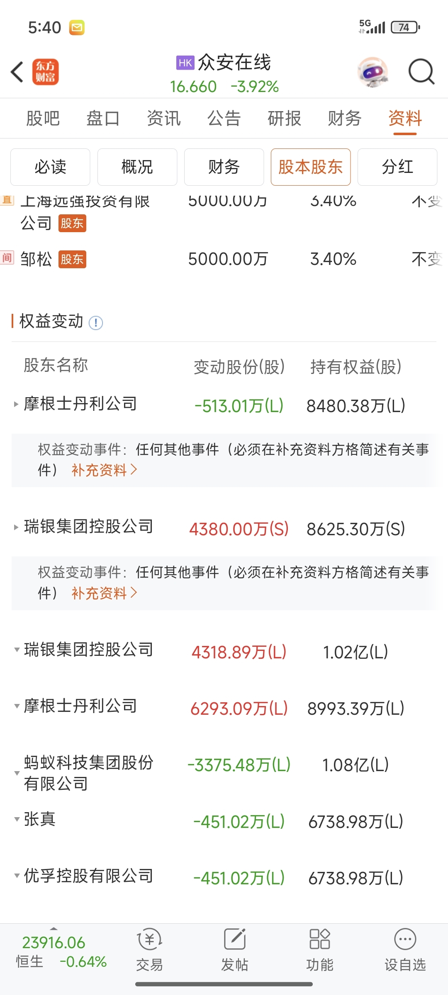Open the 功能 grid icon

[320, 939]
